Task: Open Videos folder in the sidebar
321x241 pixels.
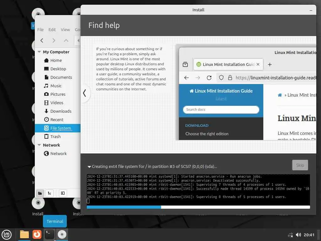Action: point(58,103)
